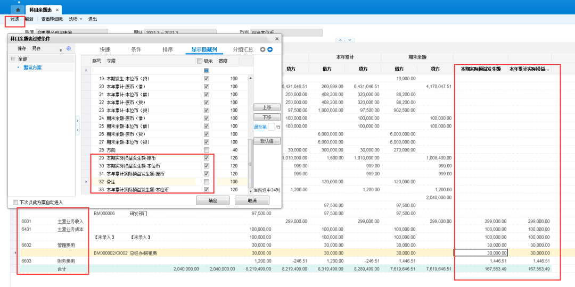Viewport: 575px width, 287px height.
Task: Switch to the 排序 tab
Action: click(168, 50)
